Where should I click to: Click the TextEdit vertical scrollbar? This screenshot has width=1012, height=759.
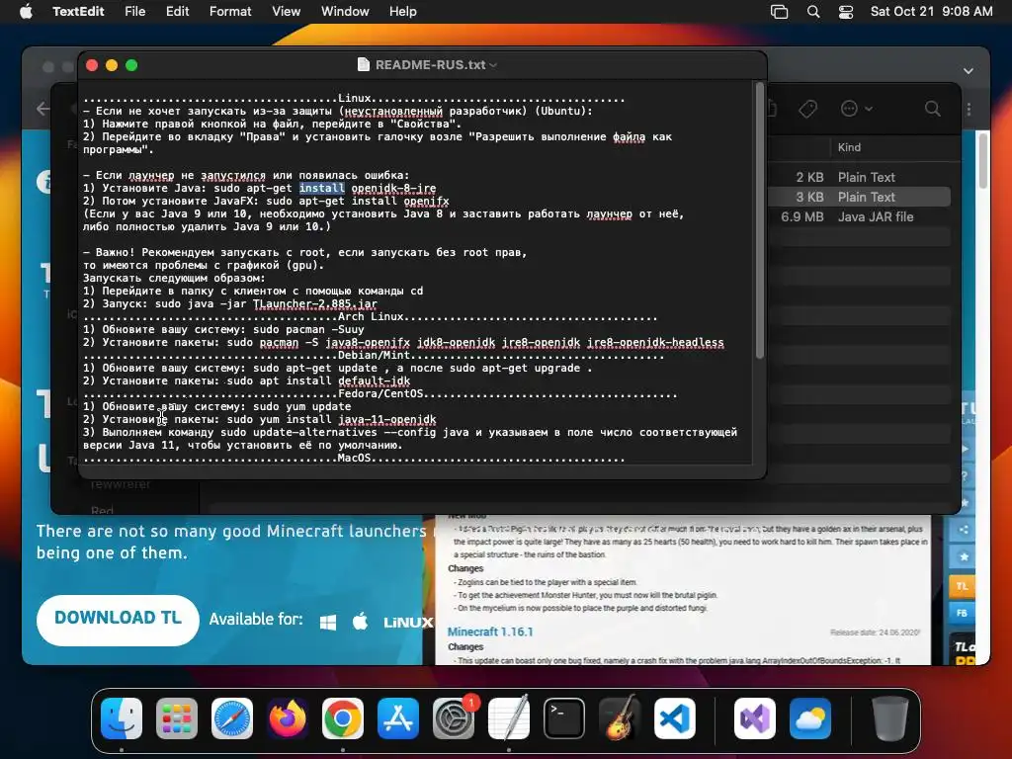point(760,219)
